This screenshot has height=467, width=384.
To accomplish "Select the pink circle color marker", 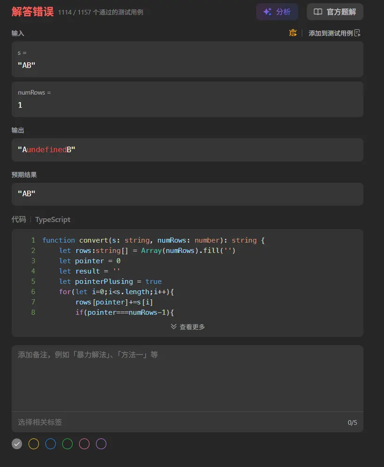I will pos(84,444).
